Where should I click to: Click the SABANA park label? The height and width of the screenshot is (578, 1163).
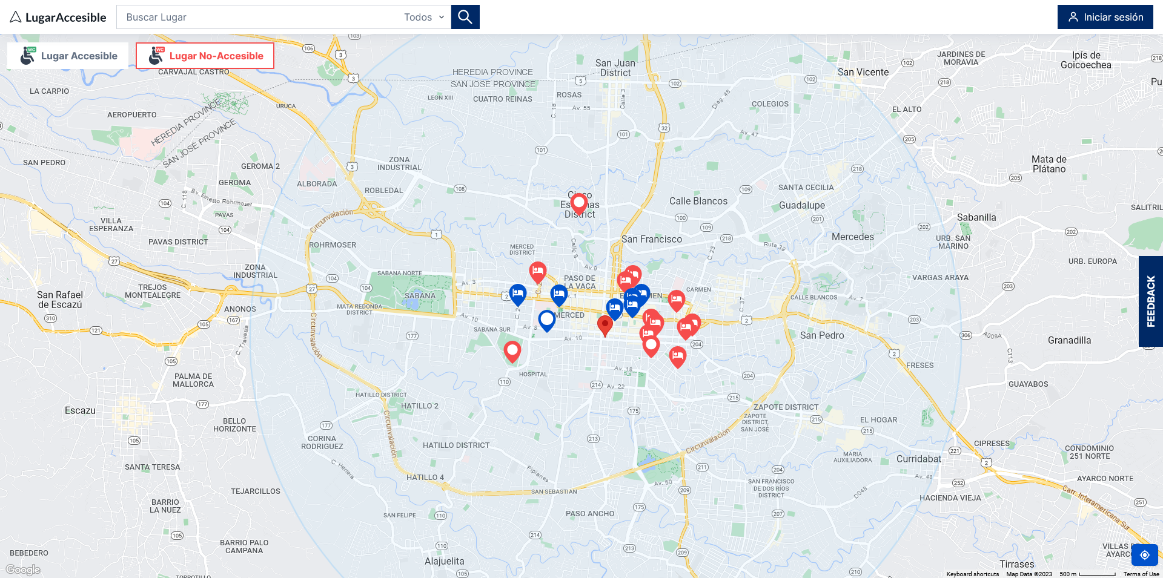tap(420, 296)
